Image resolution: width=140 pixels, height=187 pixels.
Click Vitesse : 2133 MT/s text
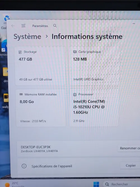click(33, 121)
